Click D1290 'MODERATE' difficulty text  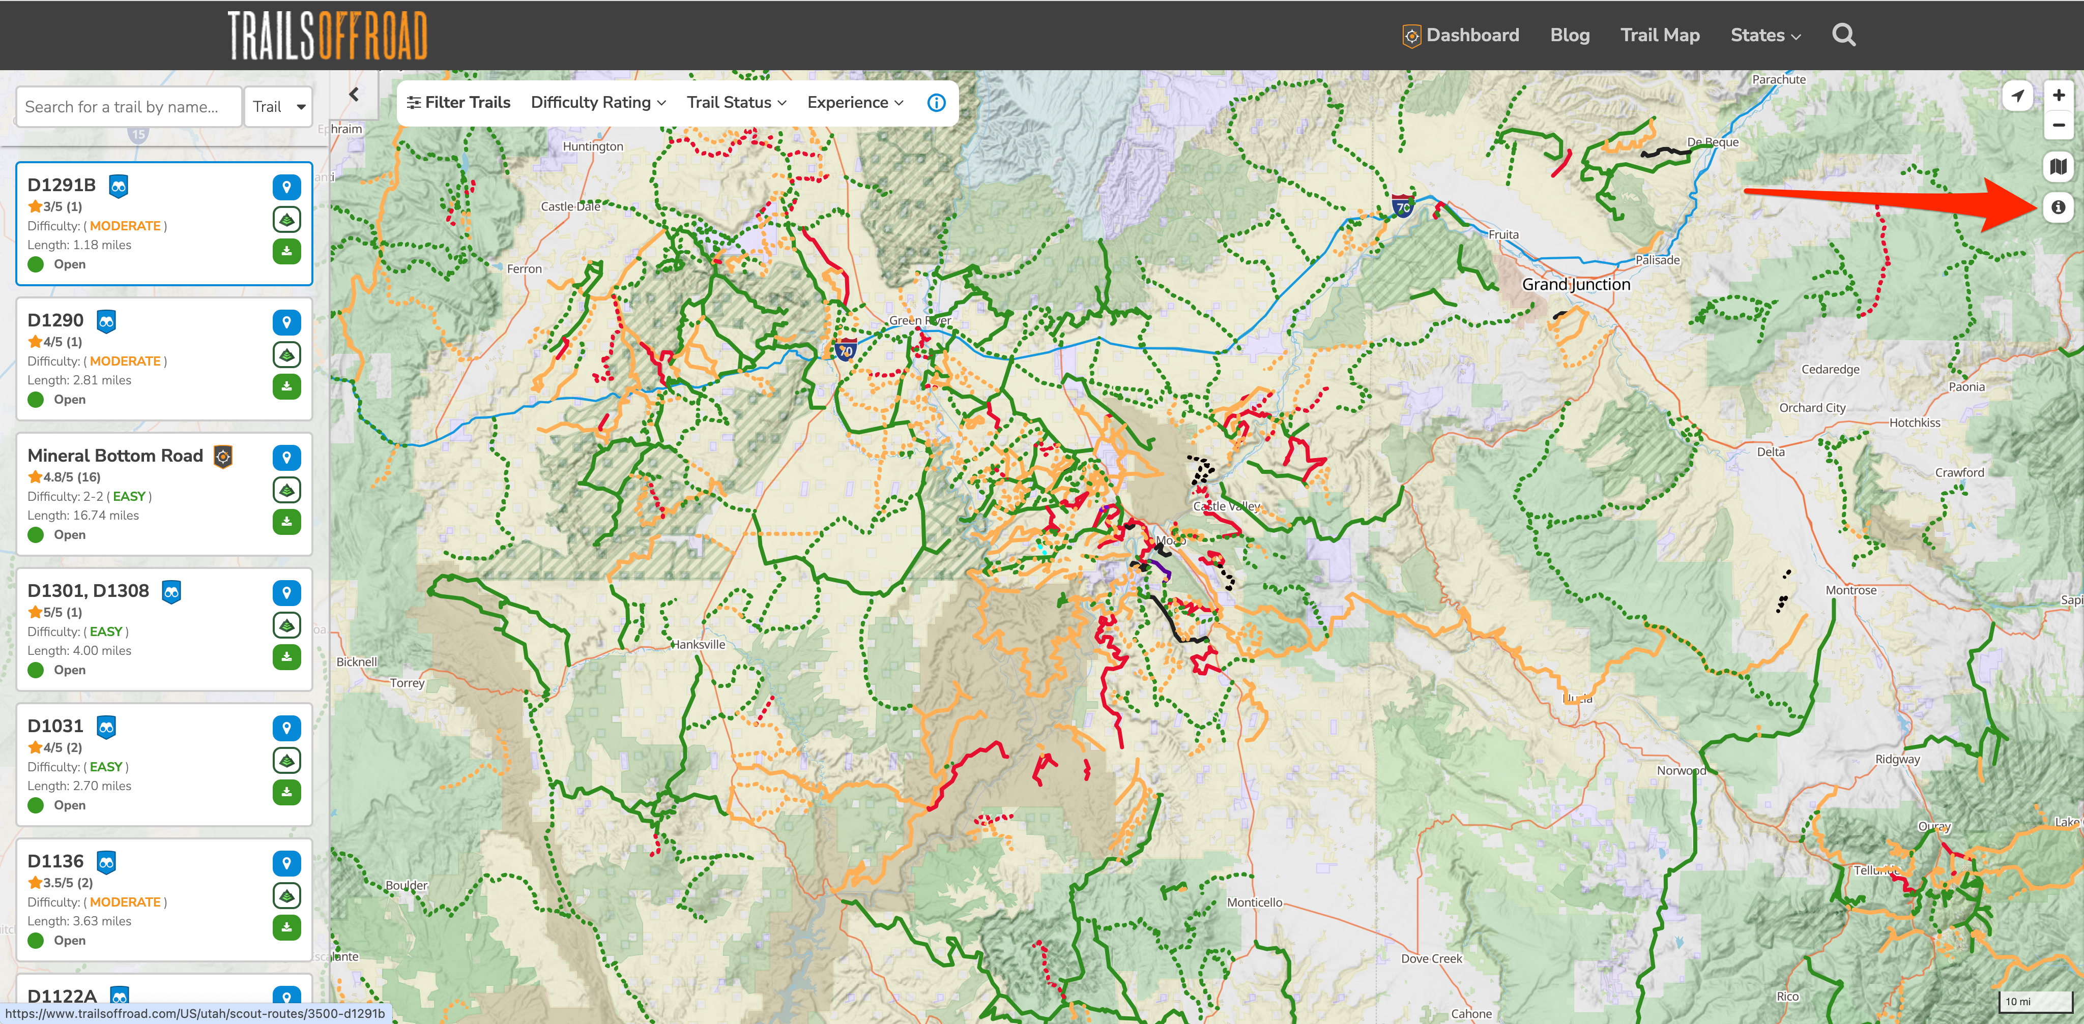pos(125,362)
